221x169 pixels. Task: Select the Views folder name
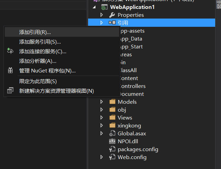pos(125,118)
